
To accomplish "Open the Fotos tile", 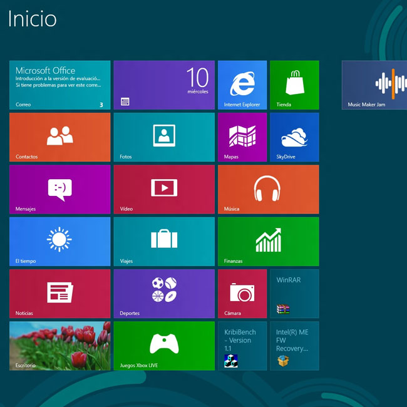I will point(164,137).
